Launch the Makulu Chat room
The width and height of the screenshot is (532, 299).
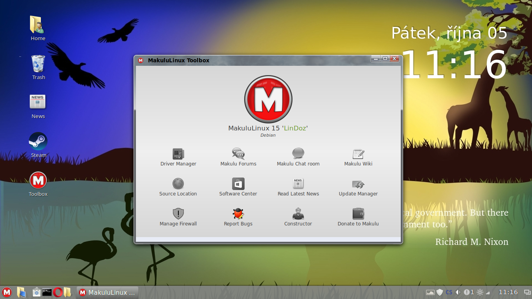298,157
